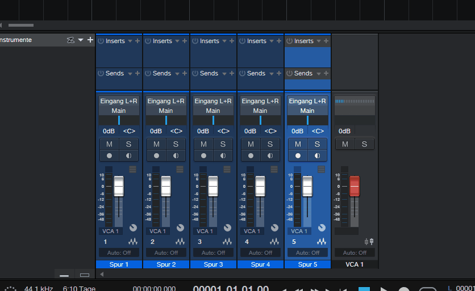Select the Spur 3 channel label
This screenshot has width=475, height=291.
[x=213, y=264]
